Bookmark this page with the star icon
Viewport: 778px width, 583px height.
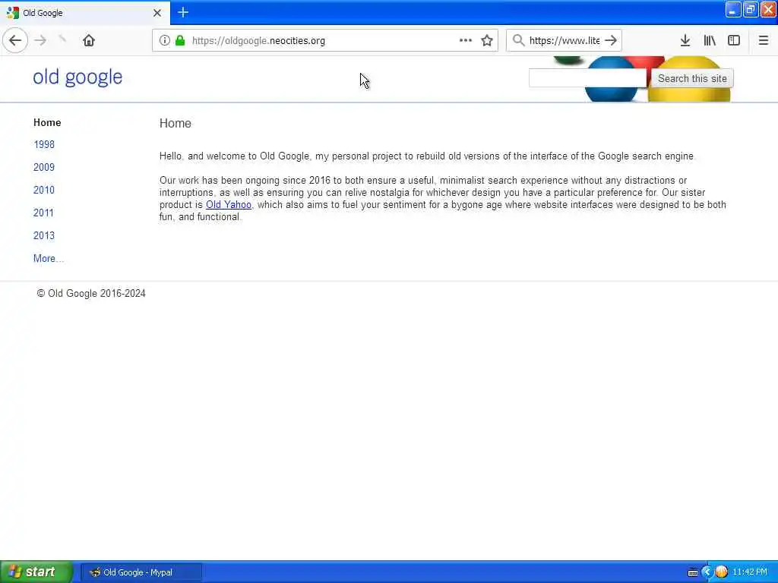(x=487, y=40)
